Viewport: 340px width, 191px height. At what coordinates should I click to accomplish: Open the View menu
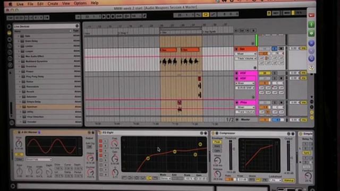coord(66,4)
